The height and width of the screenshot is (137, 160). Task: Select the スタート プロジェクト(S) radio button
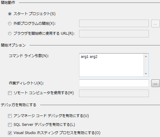pyautogui.click(x=10, y=14)
